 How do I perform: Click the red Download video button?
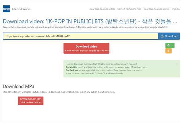tap(86, 48)
